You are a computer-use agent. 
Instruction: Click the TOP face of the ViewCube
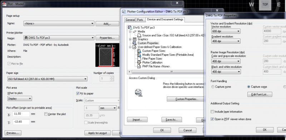(x=265, y=5)
